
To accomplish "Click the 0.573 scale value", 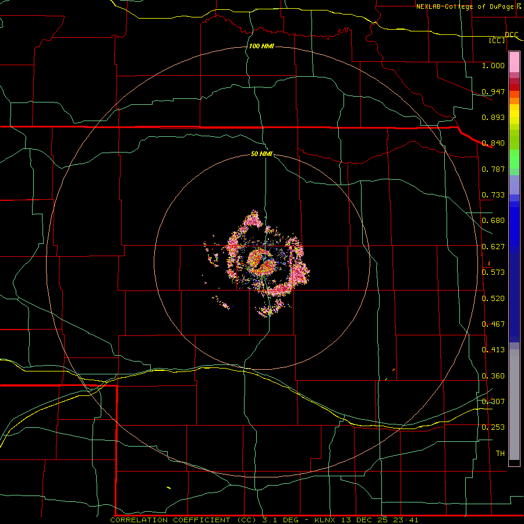I will click(493, 272).
